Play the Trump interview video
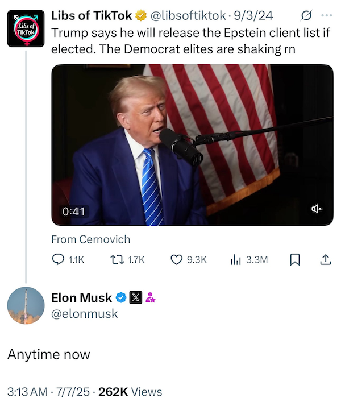The image size is (341, 402). pyautogui.click(x=192, y=145)
